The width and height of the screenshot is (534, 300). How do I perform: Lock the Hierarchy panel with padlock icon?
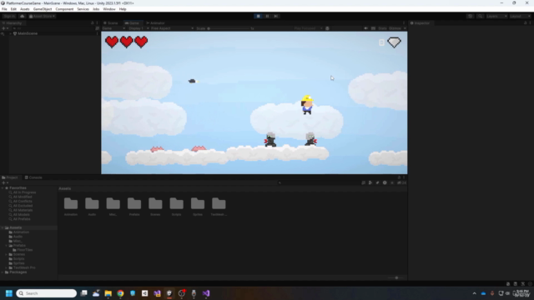click(x=92, y=23)
